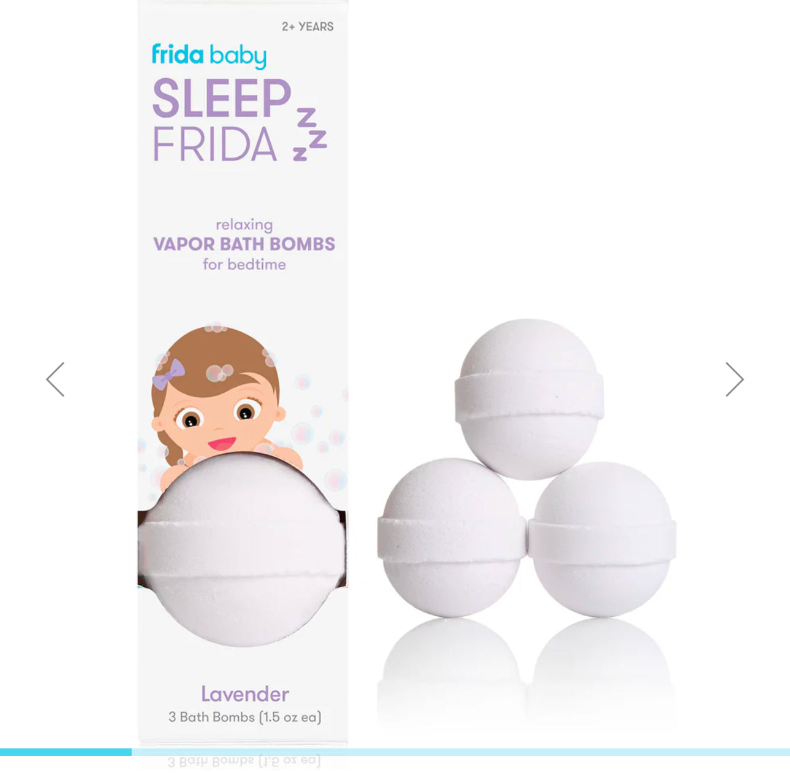
Task: Select the bottom-left stacked bath bomb
Action: (452, 537)
